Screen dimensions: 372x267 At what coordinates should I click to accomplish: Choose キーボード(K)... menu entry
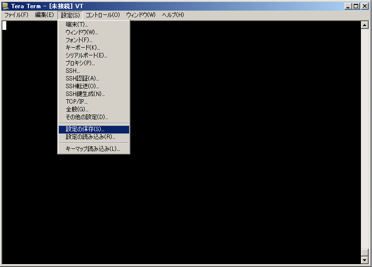pos(94,48)
